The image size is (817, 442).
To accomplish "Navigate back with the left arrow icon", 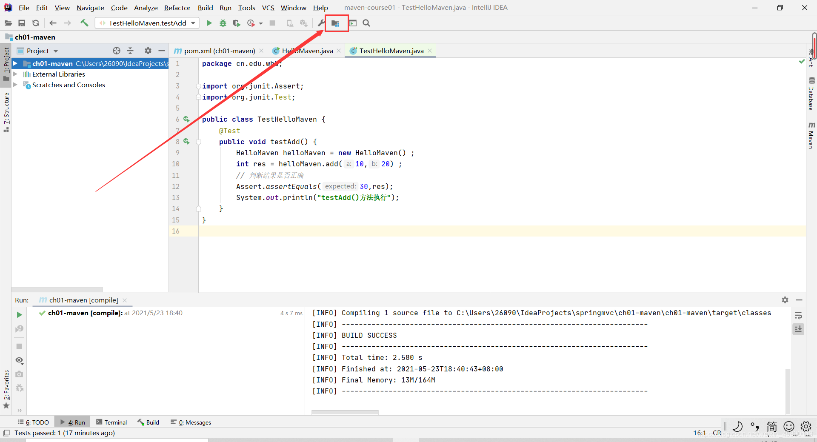I will [53, 23].
